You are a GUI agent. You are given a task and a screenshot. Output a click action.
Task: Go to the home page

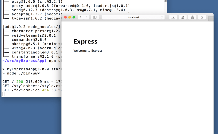point(183,17)
